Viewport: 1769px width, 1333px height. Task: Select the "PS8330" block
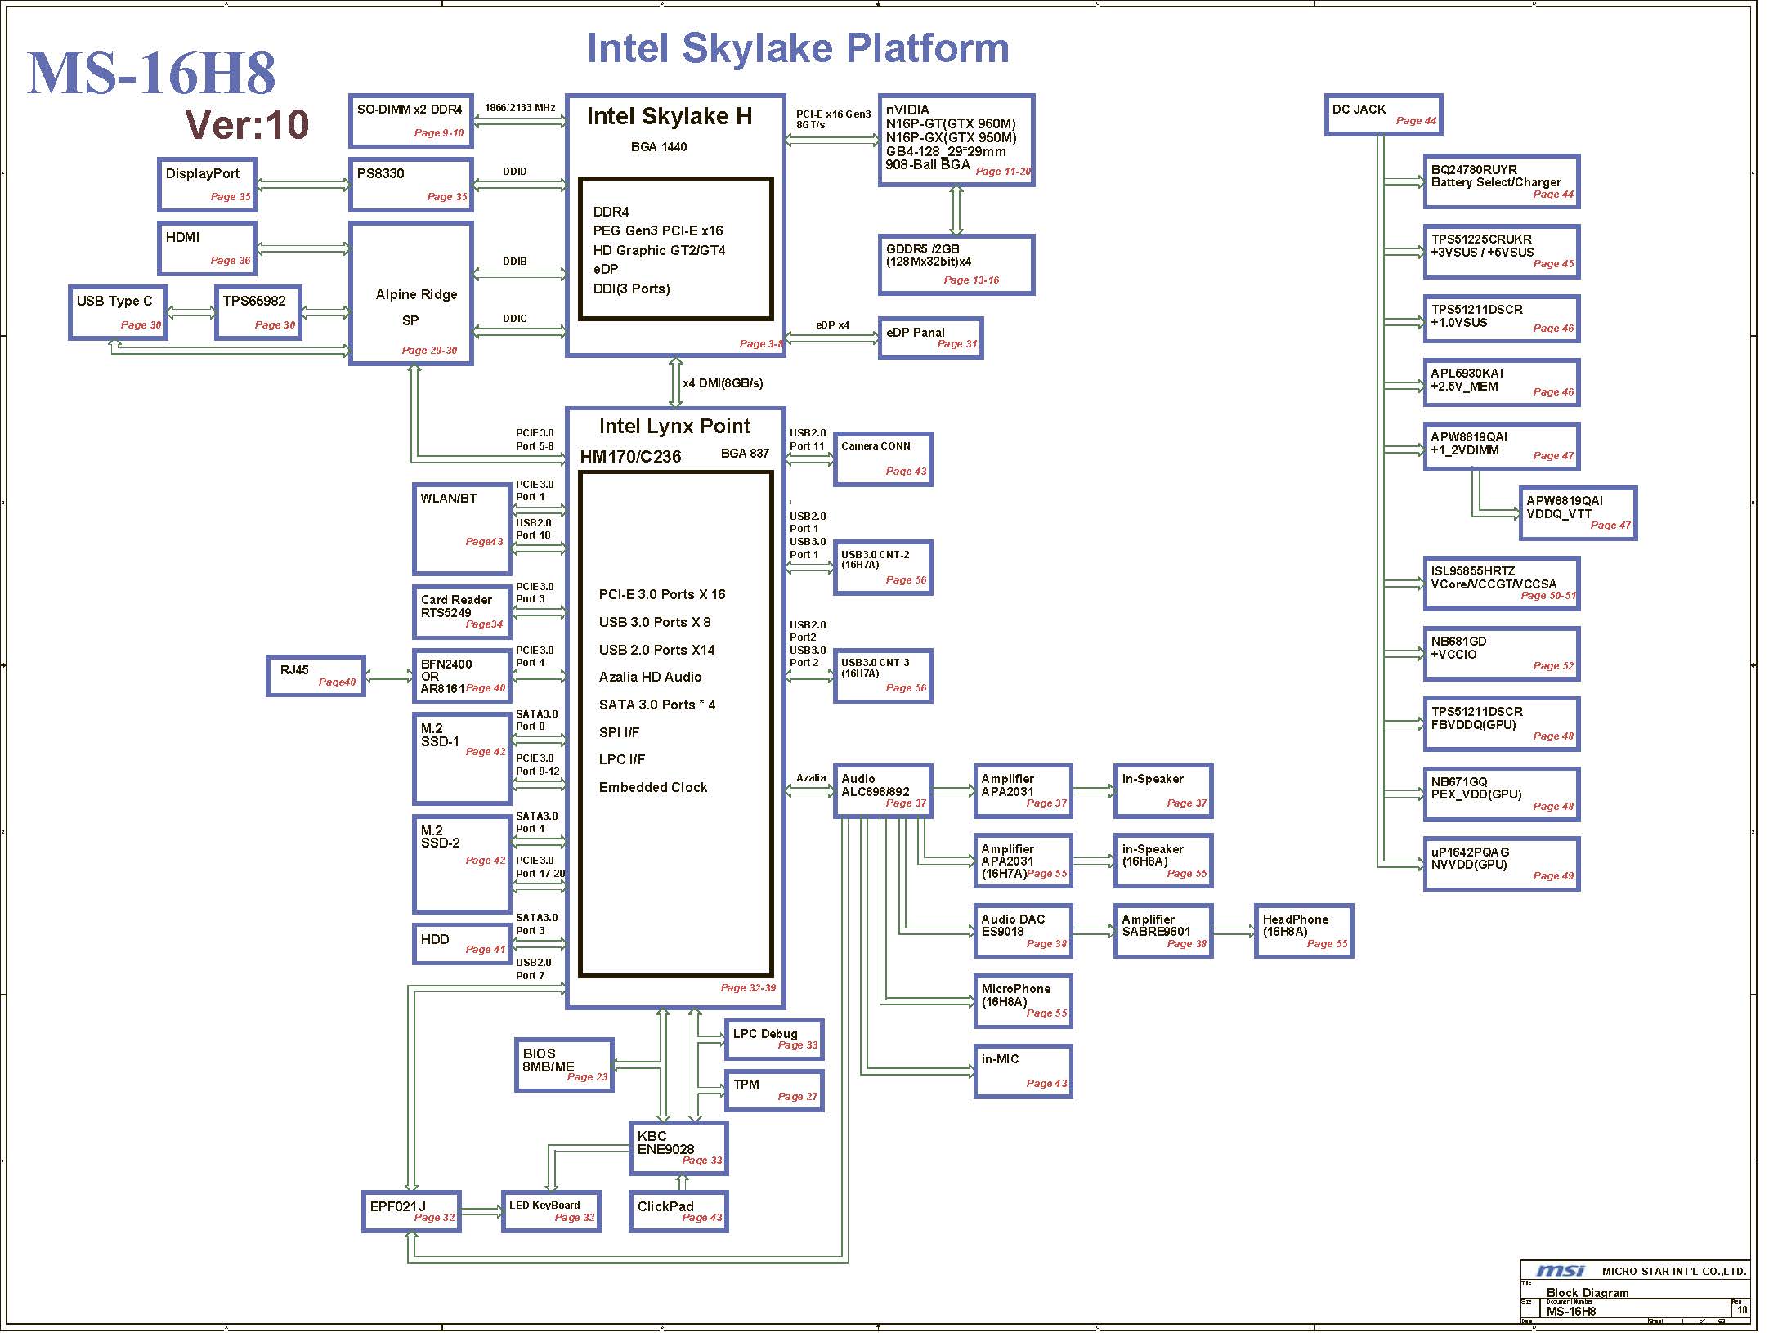pos(411,185)
